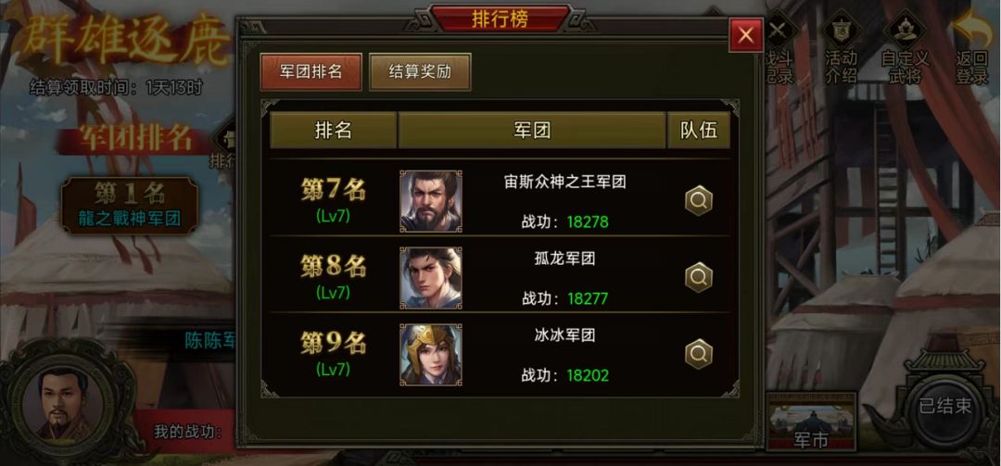The image size is (1001, 466).
Task: Open the 军市 market building icon
Action: pos(811,422)
